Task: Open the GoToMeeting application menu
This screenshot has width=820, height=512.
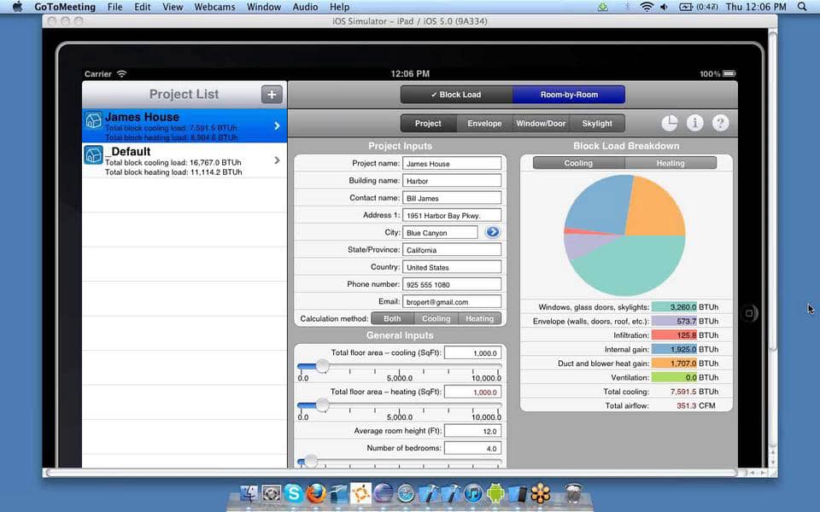Action: tap(65, 7)
